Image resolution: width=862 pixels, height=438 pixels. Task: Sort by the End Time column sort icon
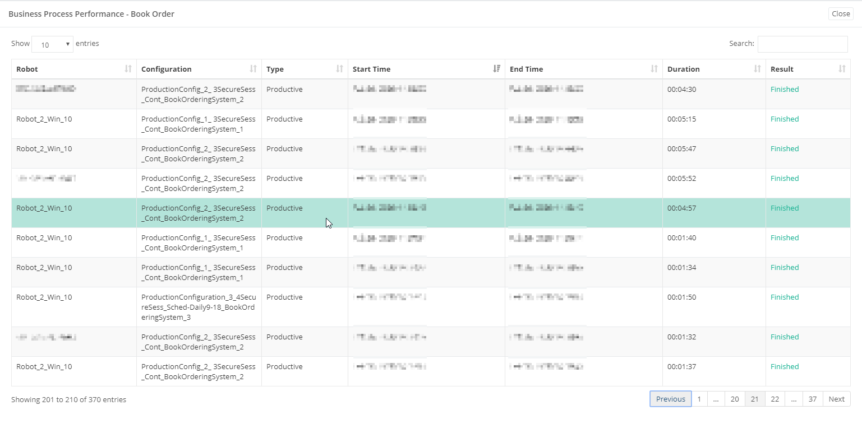pyautogui.click(x=654, y=69)
